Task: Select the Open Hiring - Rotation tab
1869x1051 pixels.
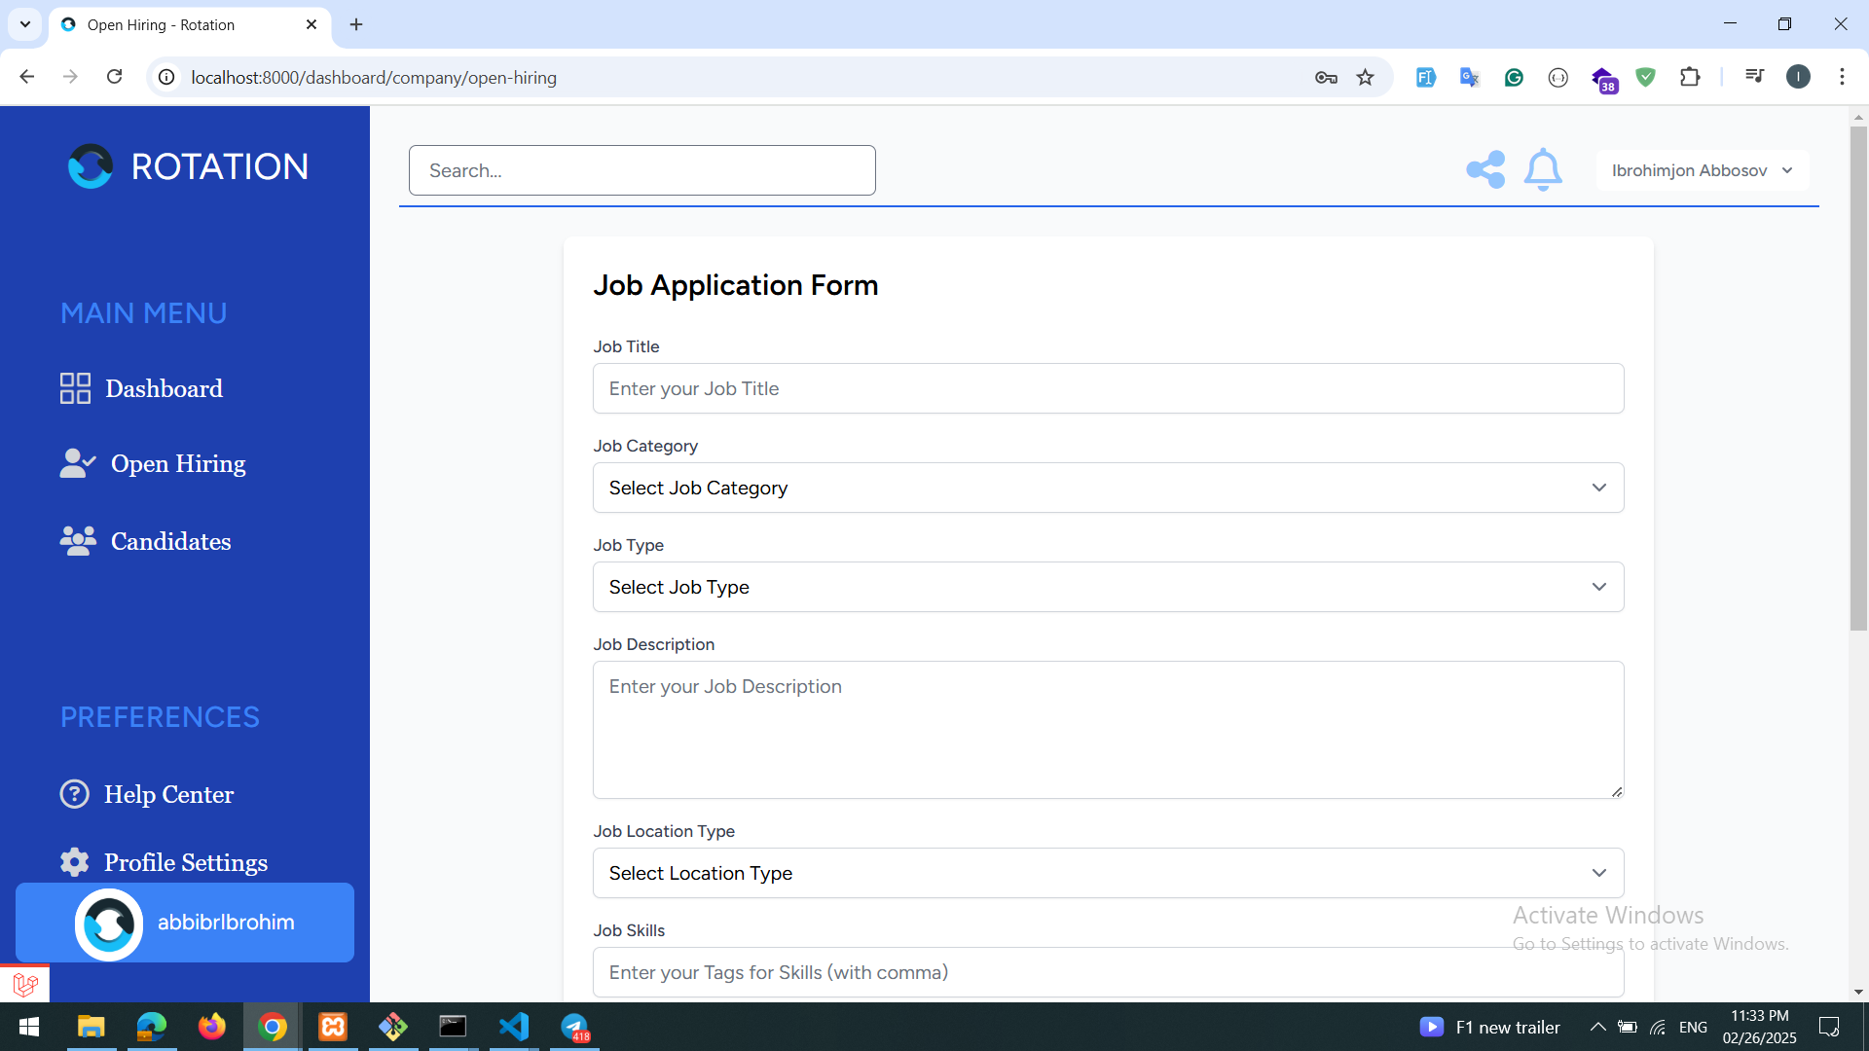Action: pos(190,24)
